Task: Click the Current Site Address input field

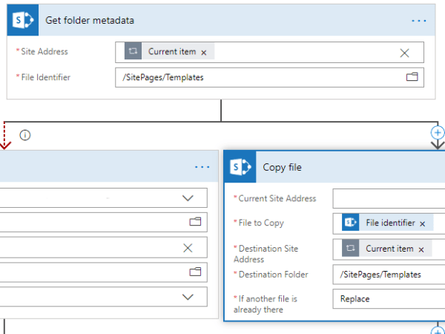Action: pos(389,198)
